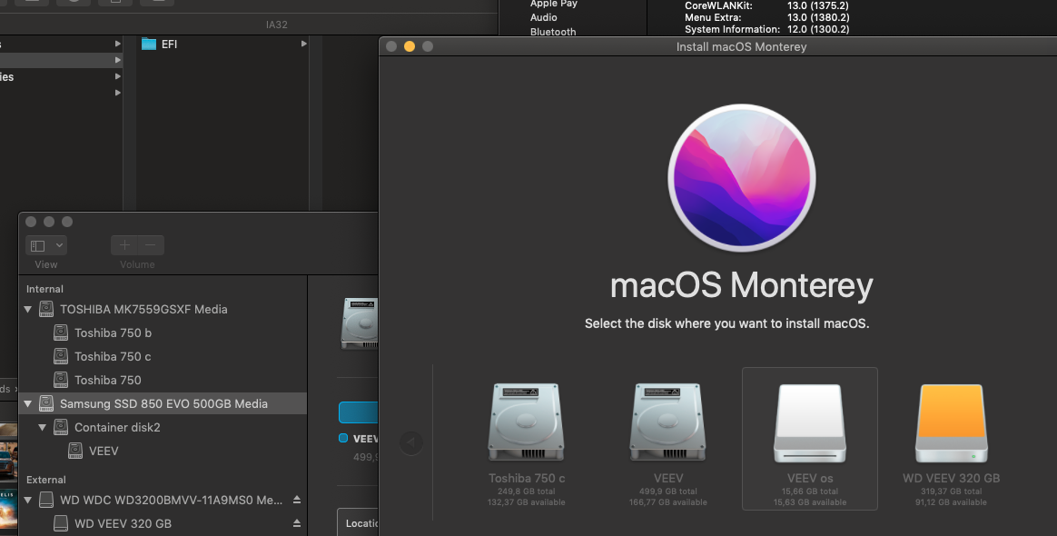
Task: Minimize the Install macOS Monterey window
Action: click(410, 46)
